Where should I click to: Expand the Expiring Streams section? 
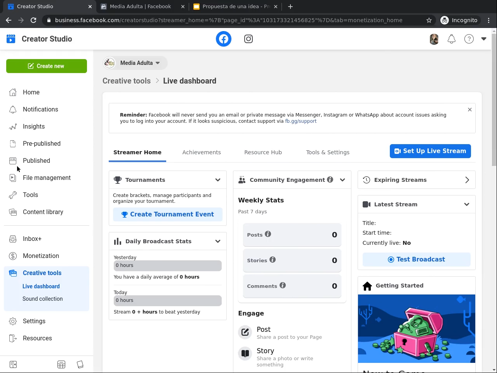coord(467,180)
